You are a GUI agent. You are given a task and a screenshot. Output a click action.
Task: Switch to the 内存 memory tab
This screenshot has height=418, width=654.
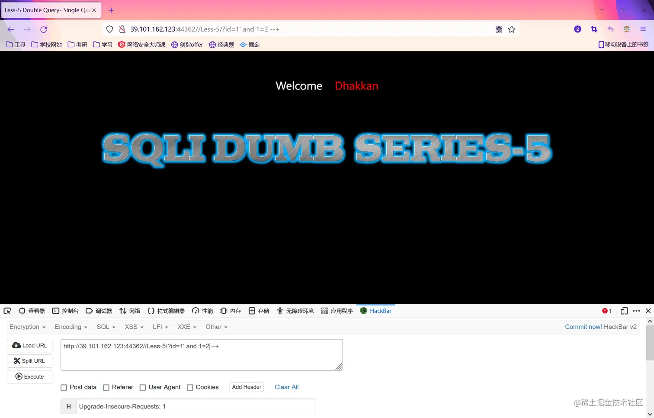coord(231,311)
